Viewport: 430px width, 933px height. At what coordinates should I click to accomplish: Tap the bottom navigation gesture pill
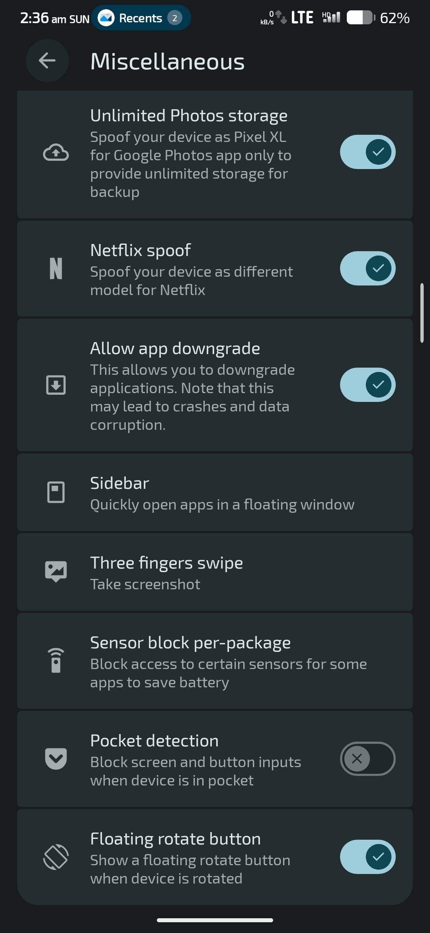pos(215,920)
